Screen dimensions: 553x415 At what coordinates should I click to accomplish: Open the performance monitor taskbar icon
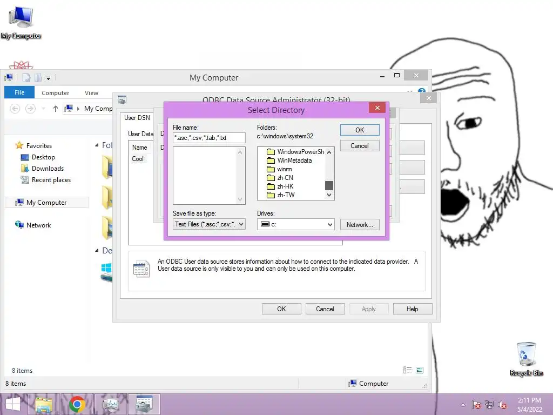pos(110,404)
